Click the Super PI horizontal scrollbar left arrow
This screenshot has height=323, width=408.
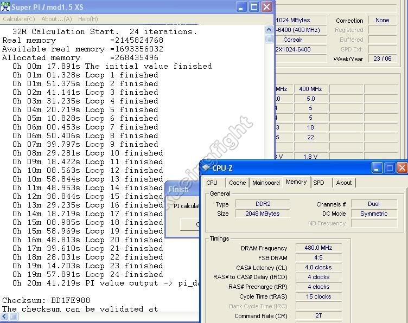coord(5,316)
